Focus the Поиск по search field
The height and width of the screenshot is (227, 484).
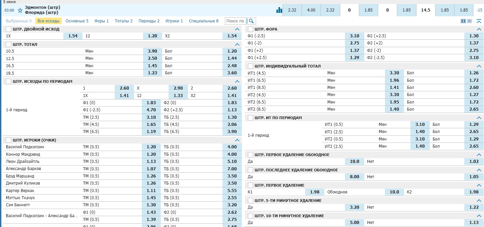236,21
